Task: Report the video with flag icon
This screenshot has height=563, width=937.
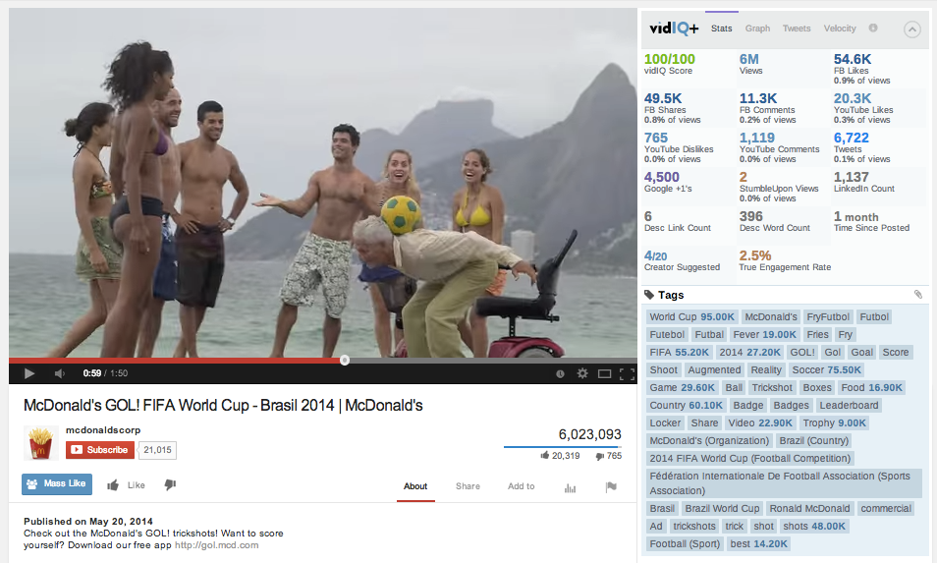Action: pos(611,487)
